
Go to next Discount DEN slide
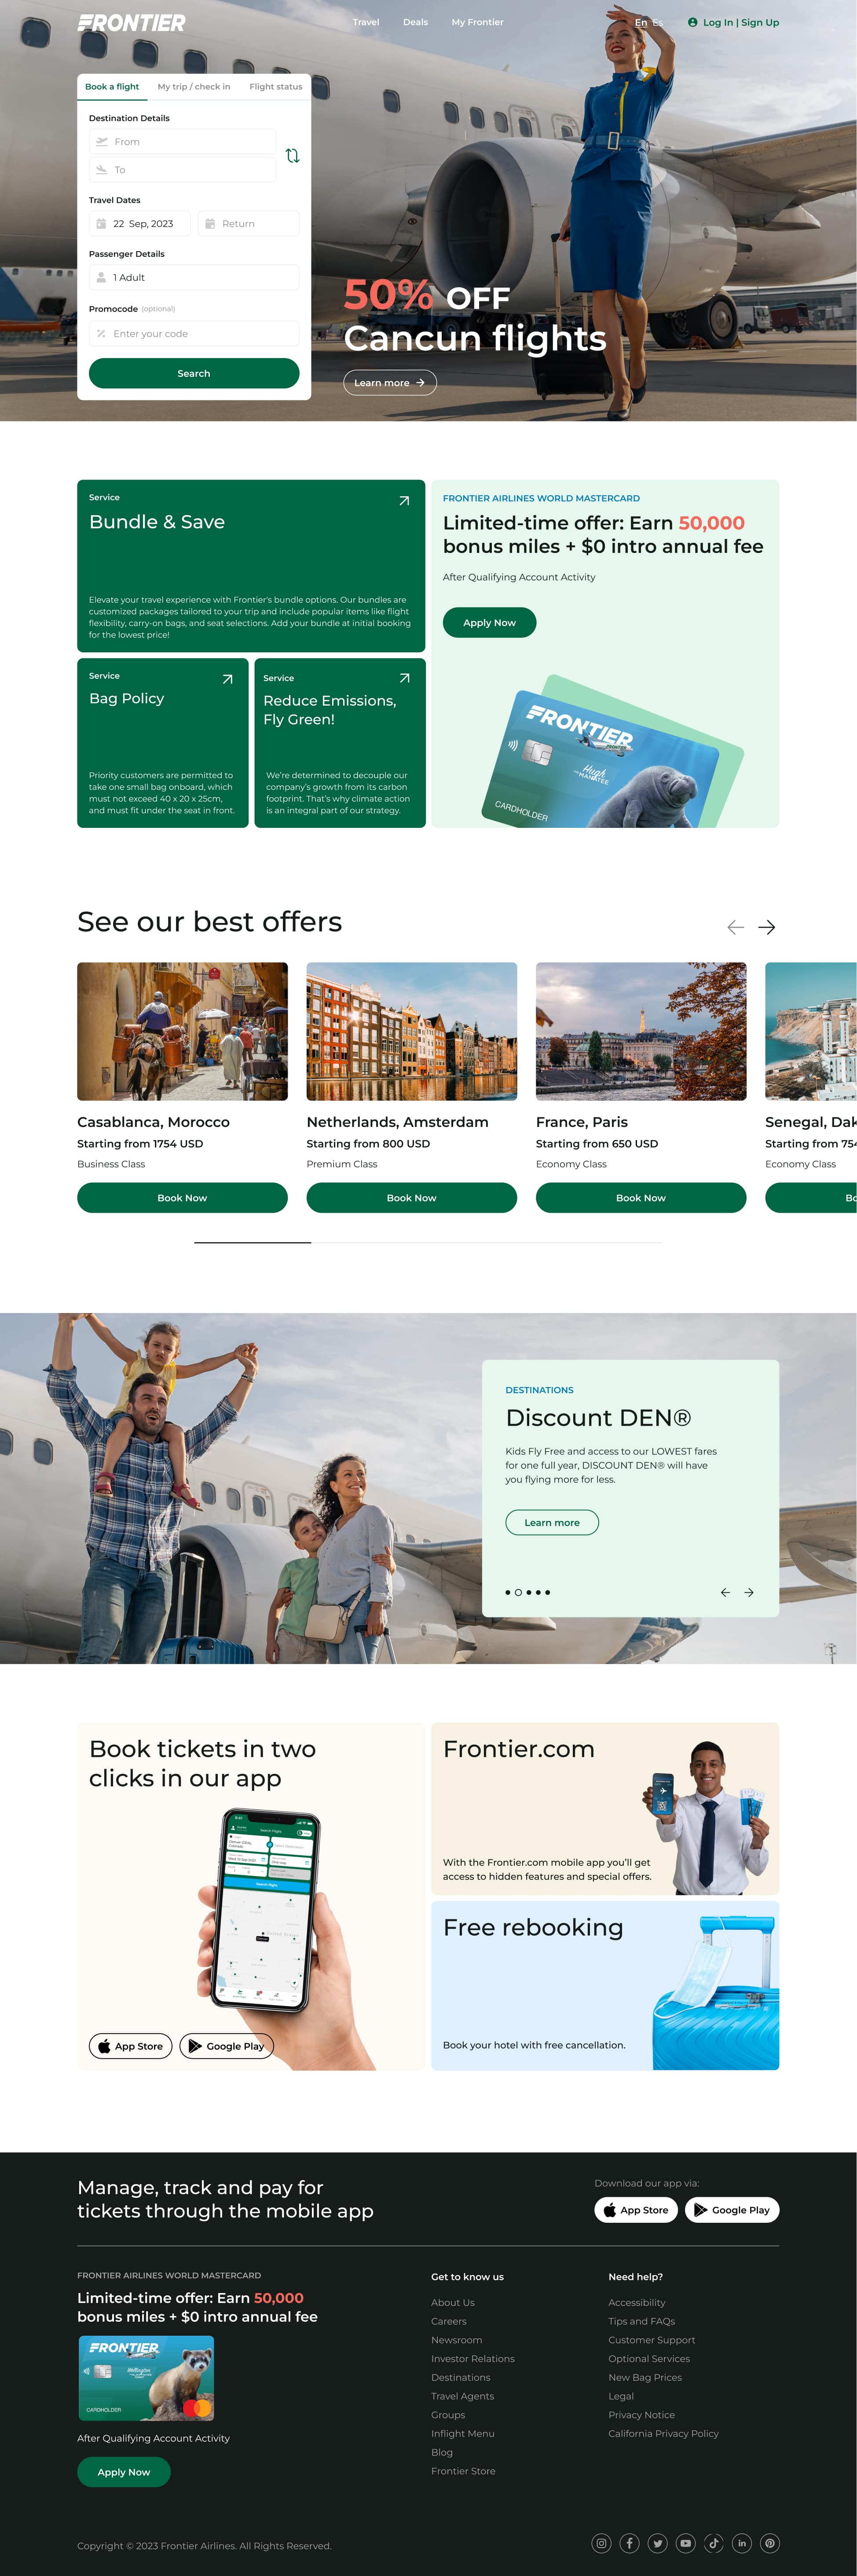click(749, 1592)
